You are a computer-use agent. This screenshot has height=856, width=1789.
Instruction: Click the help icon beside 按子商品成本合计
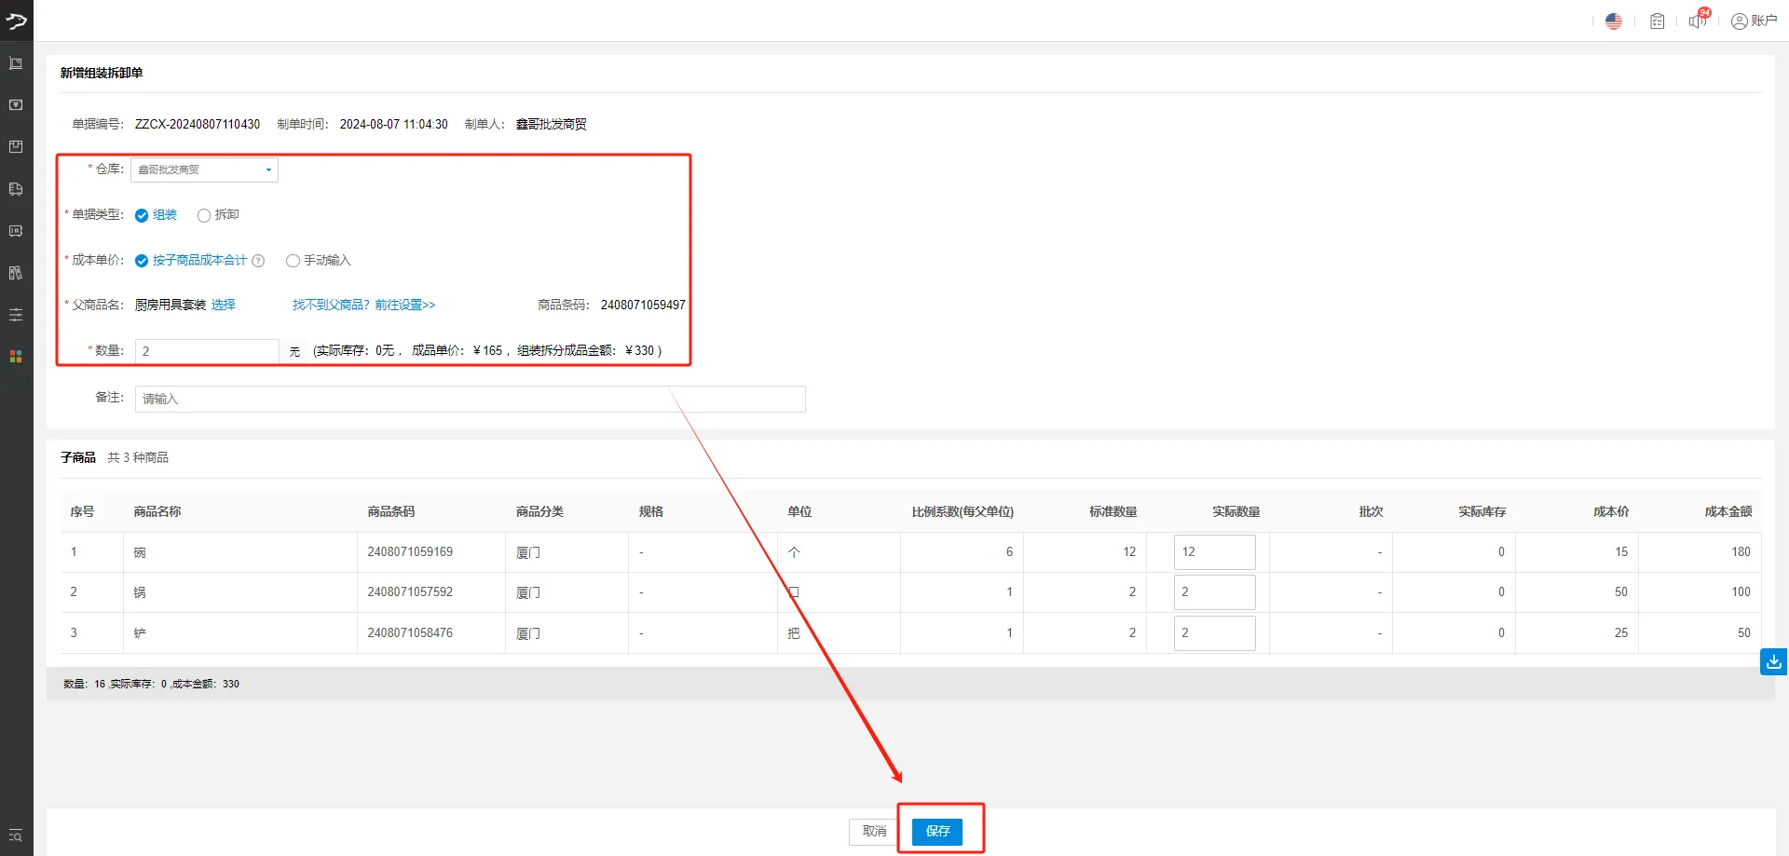pyautogui.click(x=258, y=261)
